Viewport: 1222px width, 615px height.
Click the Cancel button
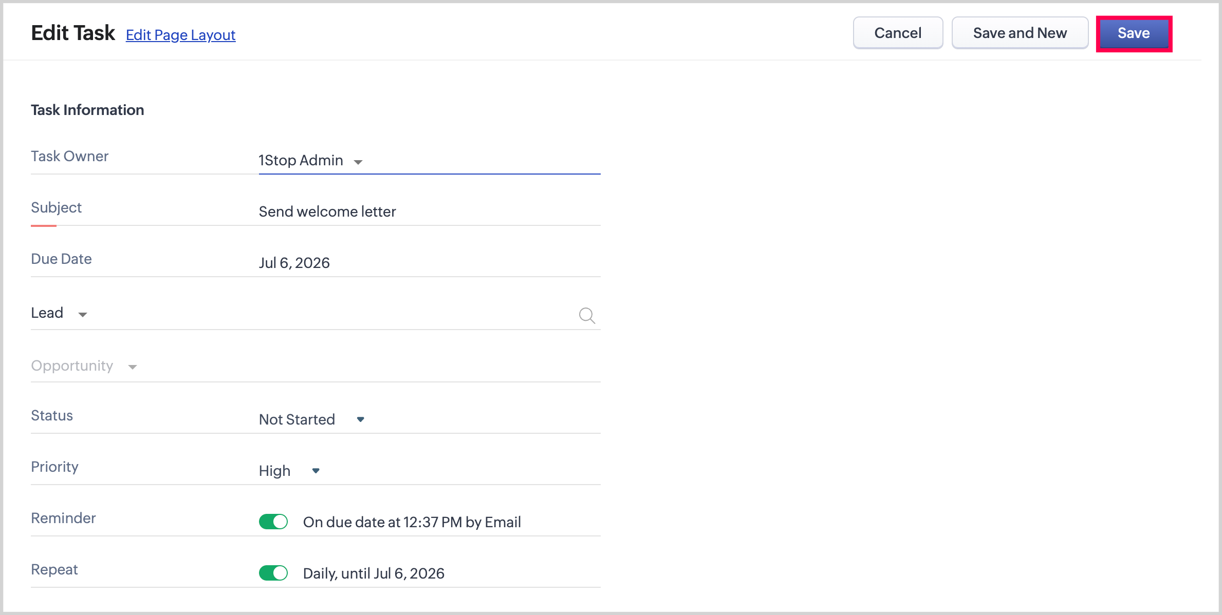(898, 33)
